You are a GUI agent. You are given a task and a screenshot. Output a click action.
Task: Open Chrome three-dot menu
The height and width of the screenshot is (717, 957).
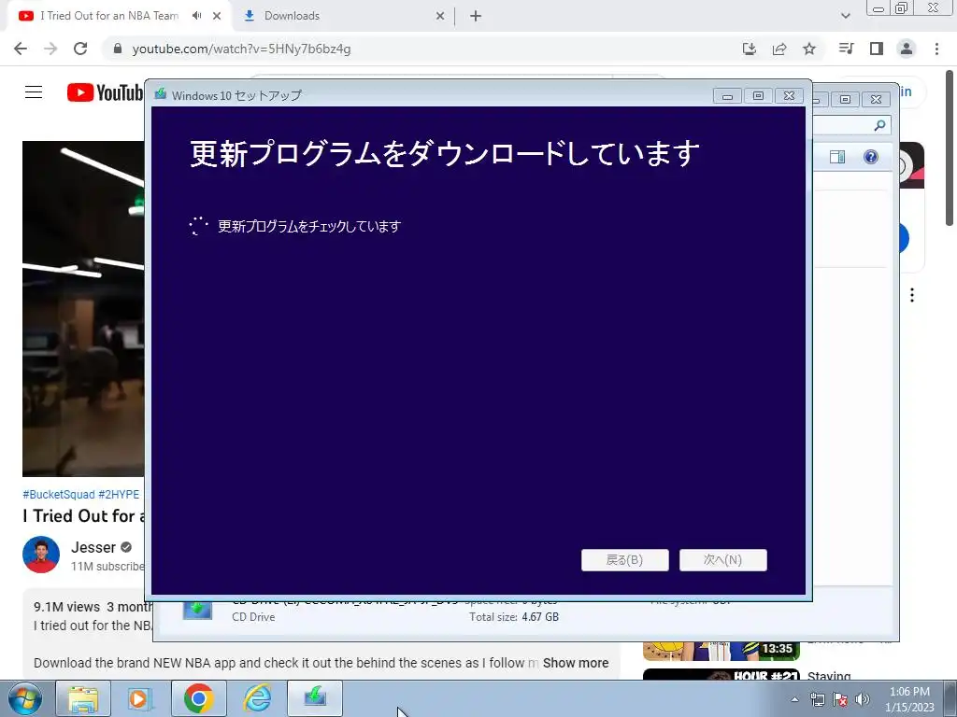click(936, 49)
